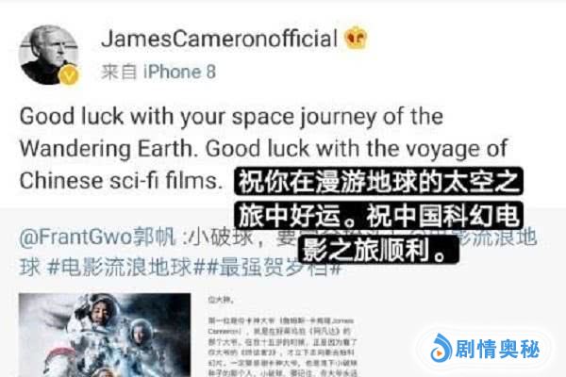Open the JamesCameronofficial username link

220,39
